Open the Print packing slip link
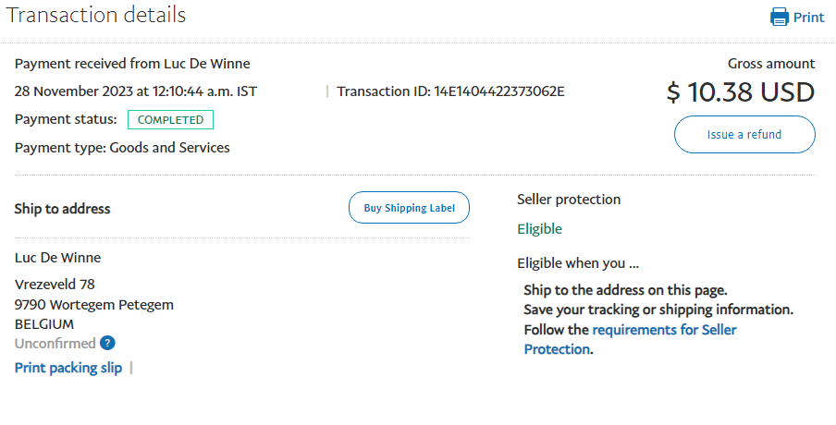Screen dimensions: 836x425 click(x=68, y=368)
